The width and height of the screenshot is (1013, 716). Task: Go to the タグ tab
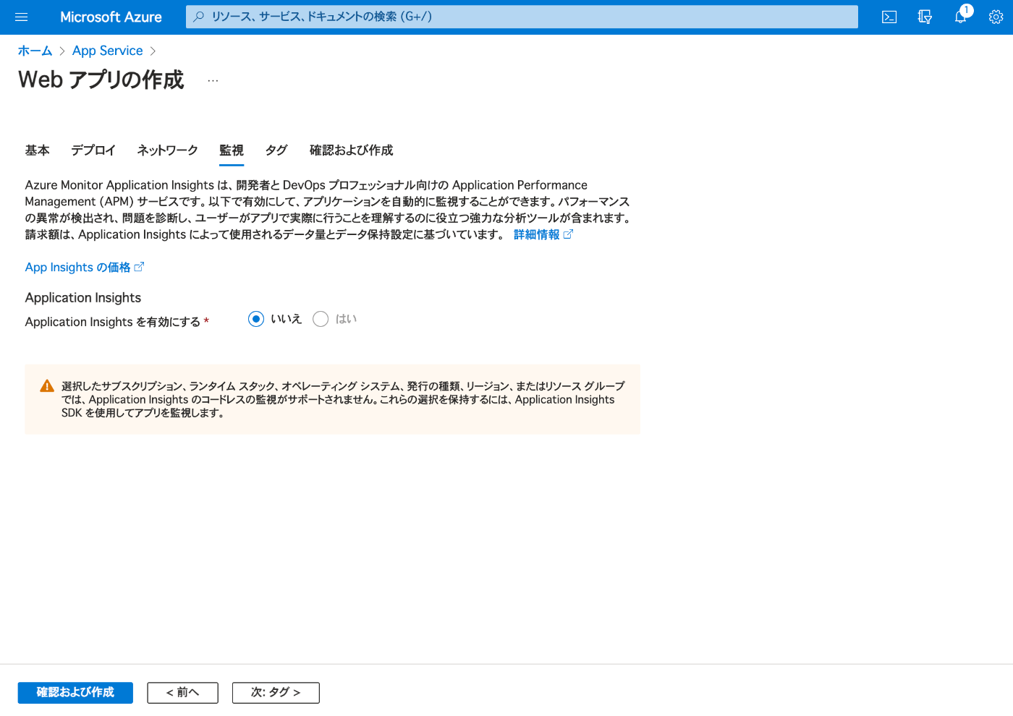(276, 150)
